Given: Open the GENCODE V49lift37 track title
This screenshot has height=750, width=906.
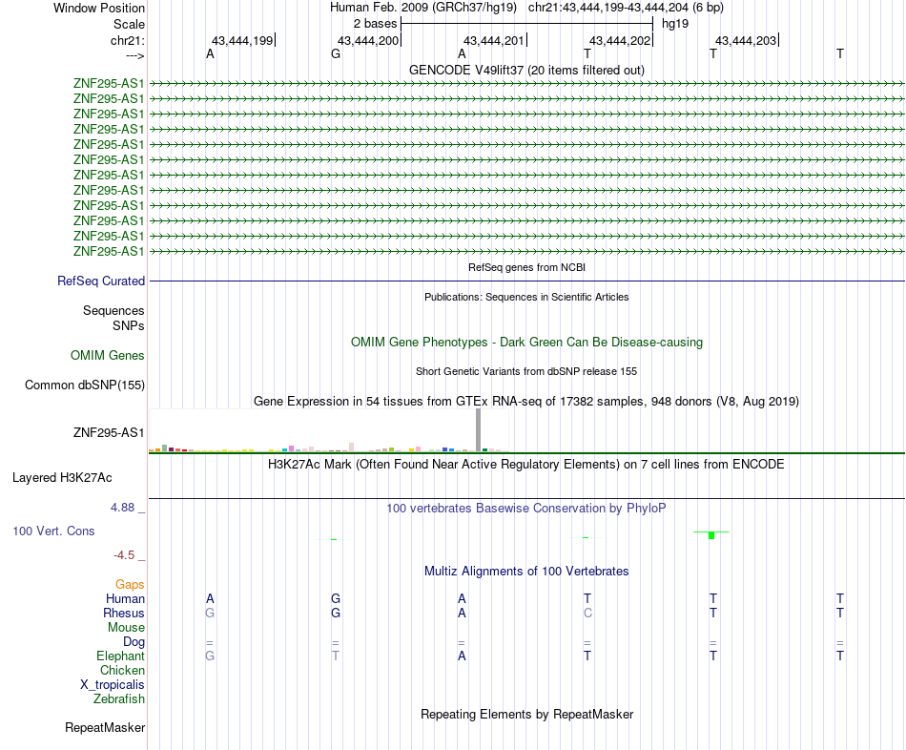Looking at the screenshot, I should click(x=526, y=70).
